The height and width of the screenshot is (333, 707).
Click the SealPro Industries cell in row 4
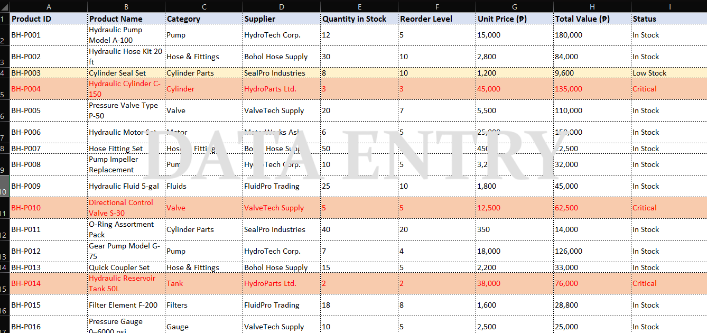click(x=282, y=73)
